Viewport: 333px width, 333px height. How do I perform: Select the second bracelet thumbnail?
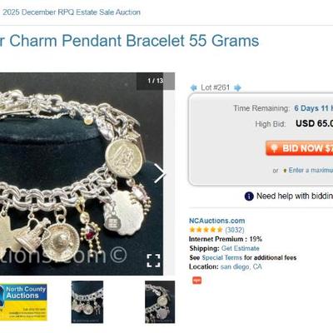[87, 302]
